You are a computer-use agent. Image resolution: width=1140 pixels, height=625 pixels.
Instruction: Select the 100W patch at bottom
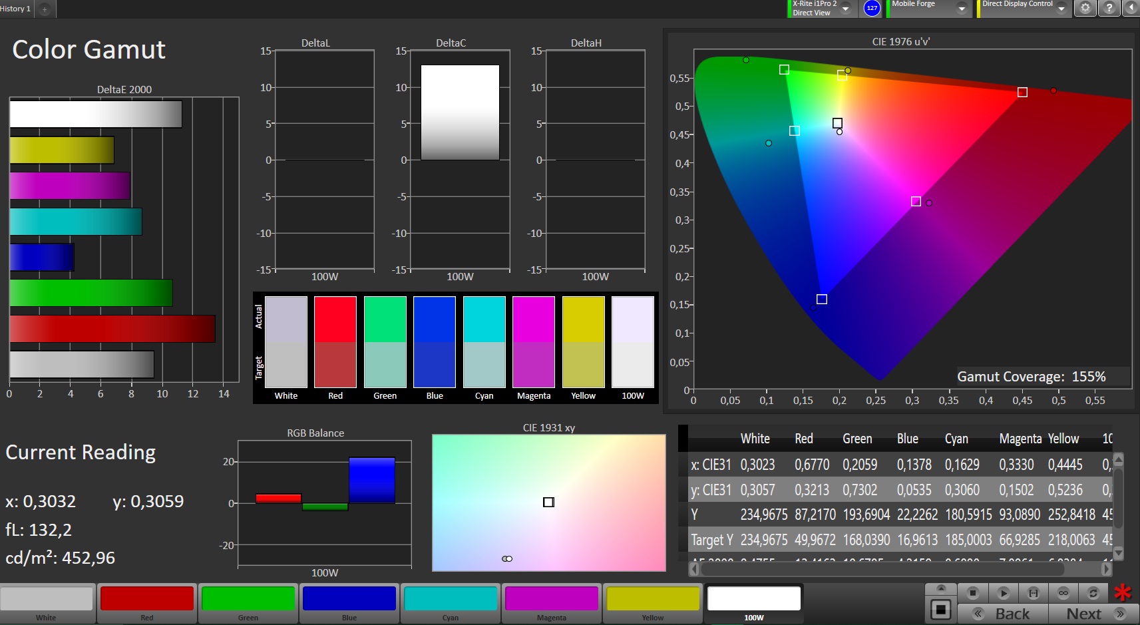coord(754,603)
